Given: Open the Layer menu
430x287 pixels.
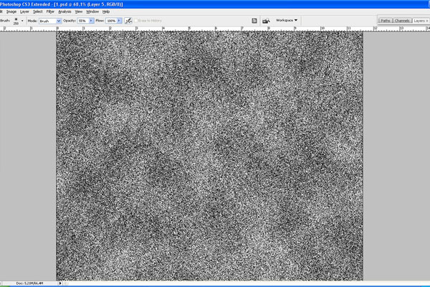Looking at the screenshot, I should point(25,11).
